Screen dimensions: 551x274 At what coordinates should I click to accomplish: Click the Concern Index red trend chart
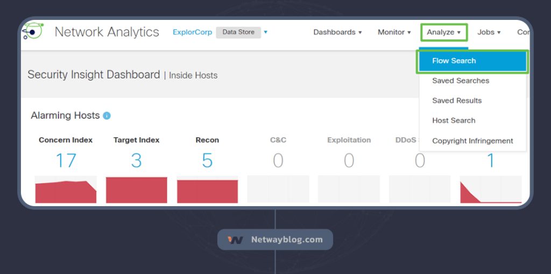(66, 192)
